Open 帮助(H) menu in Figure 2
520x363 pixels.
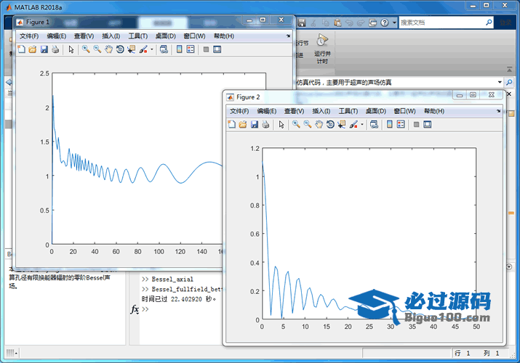[x=434, y=111]
